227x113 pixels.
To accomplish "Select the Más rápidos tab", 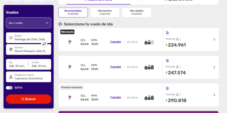I will (137, 12).
